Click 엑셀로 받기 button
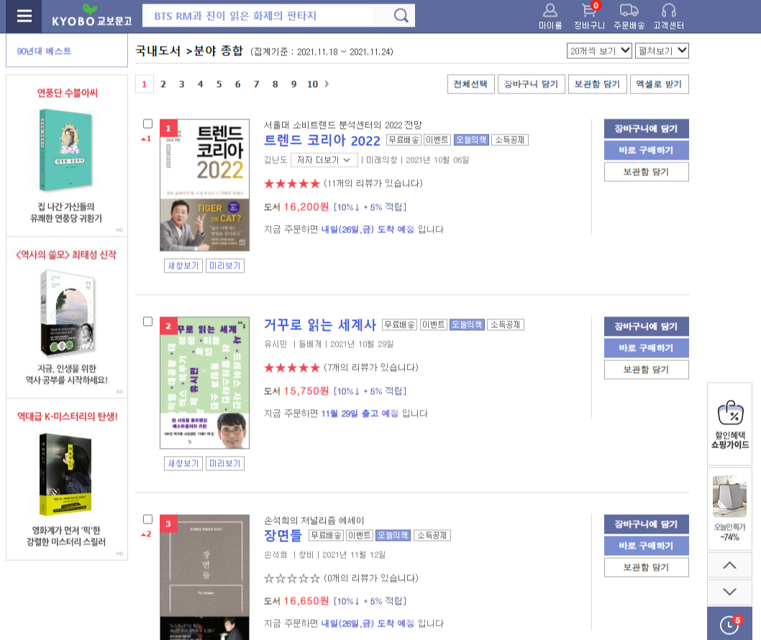 click(659, 84)
